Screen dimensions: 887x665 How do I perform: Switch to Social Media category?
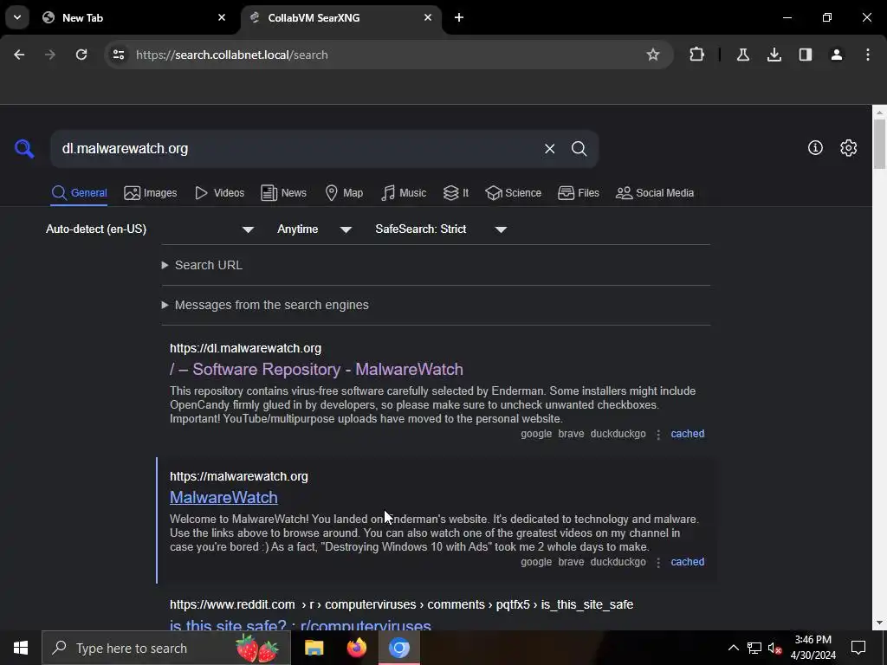tap(655, 193)
